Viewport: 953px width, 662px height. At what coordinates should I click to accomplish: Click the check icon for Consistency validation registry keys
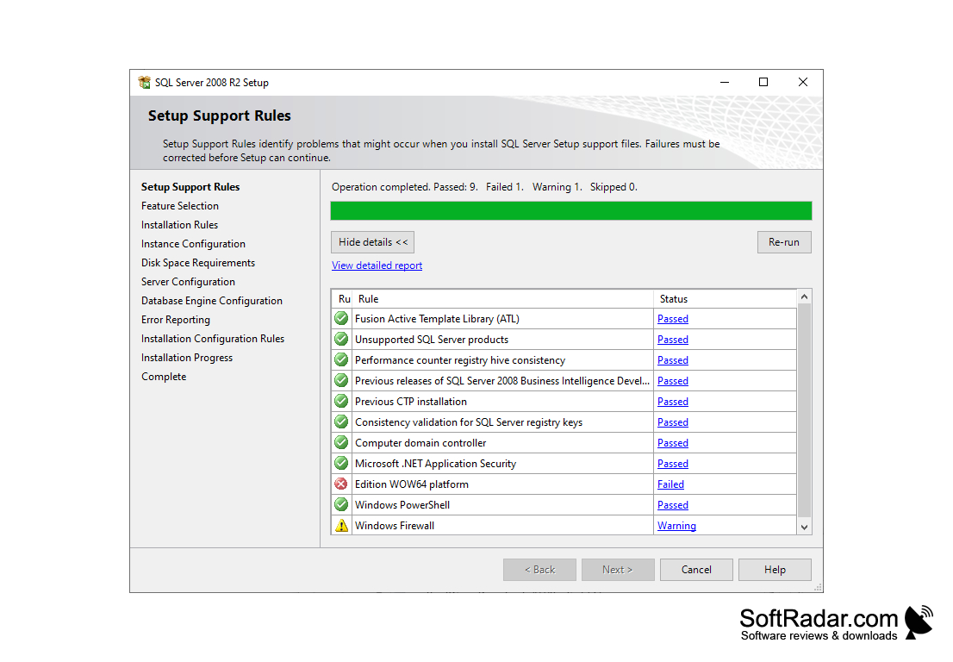(341, 422)
